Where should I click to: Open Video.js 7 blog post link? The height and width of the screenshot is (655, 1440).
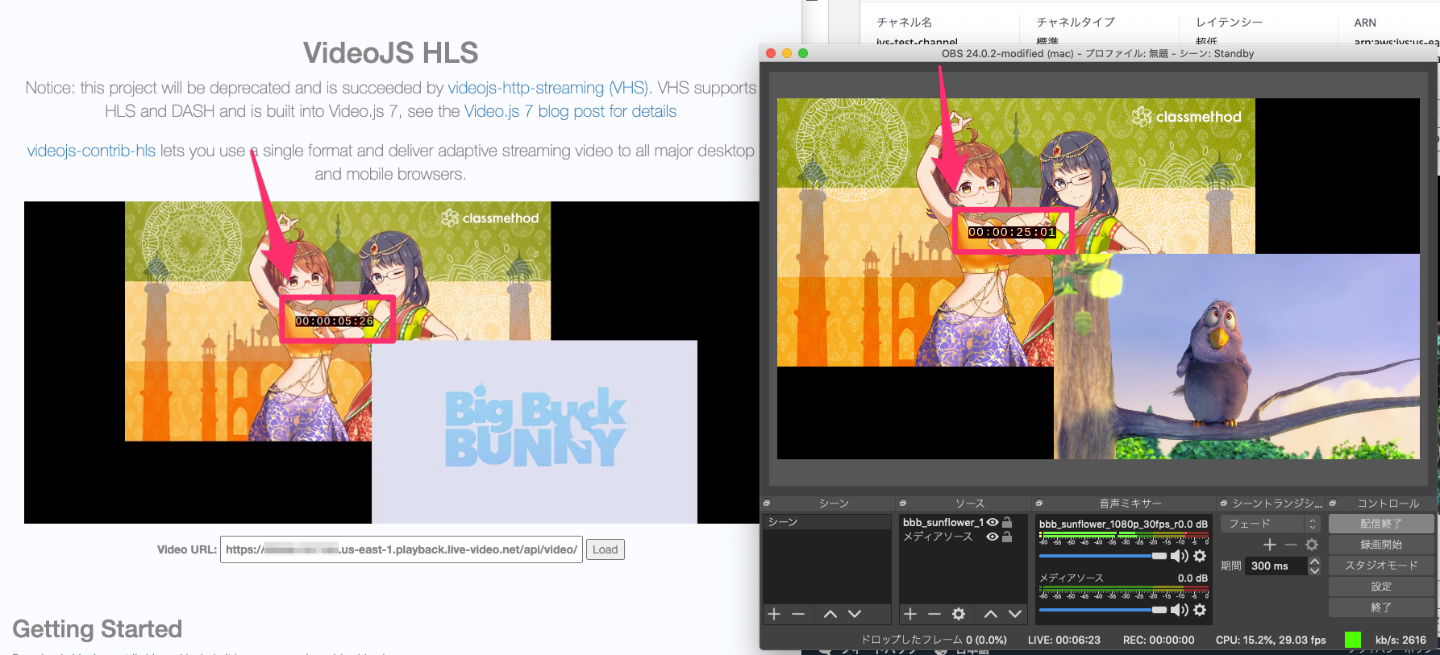tap(570, 111)
